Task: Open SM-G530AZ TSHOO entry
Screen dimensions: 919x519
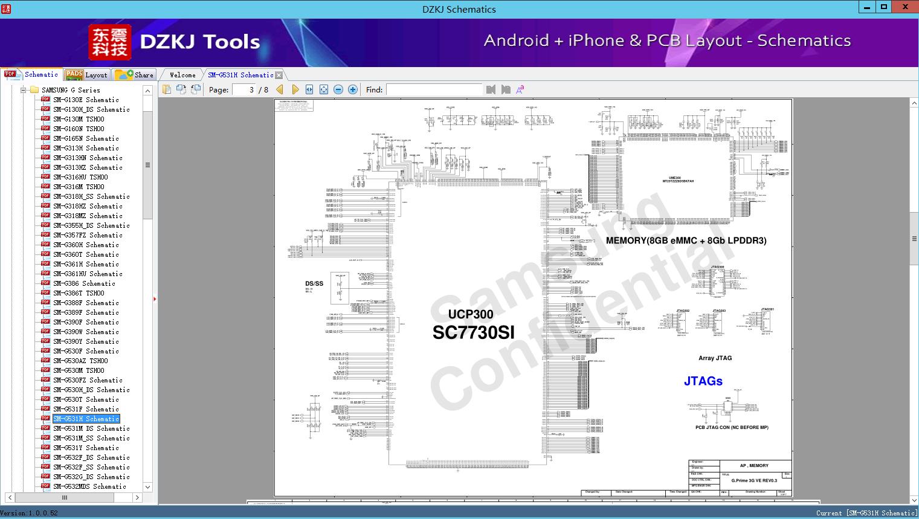Action: pos(80,361)
